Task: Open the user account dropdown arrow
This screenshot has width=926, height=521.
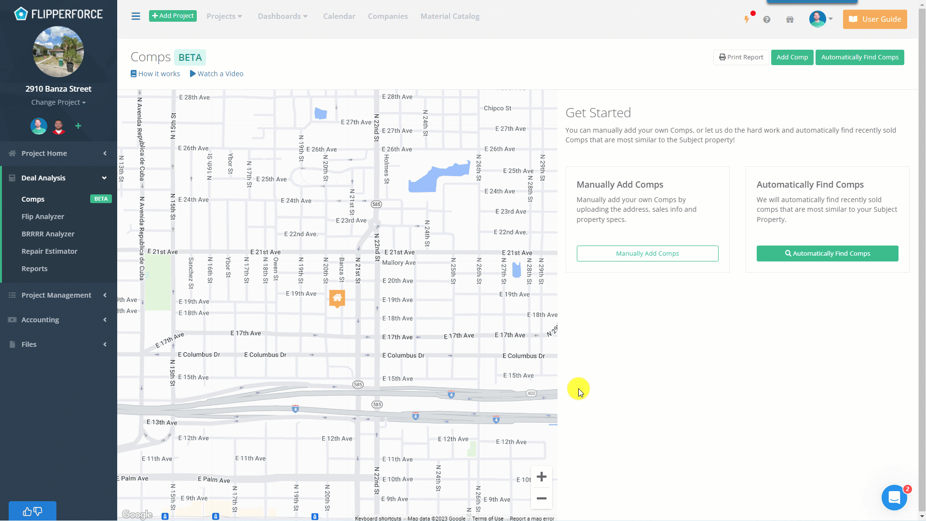Action: [831, 19]
